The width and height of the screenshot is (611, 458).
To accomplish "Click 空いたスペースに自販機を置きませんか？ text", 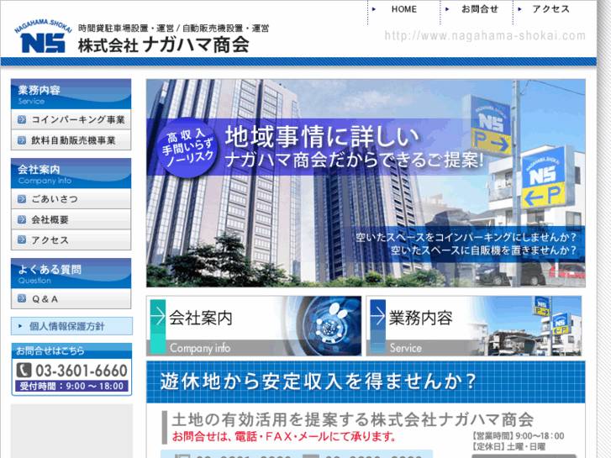I will click(483, 250).
